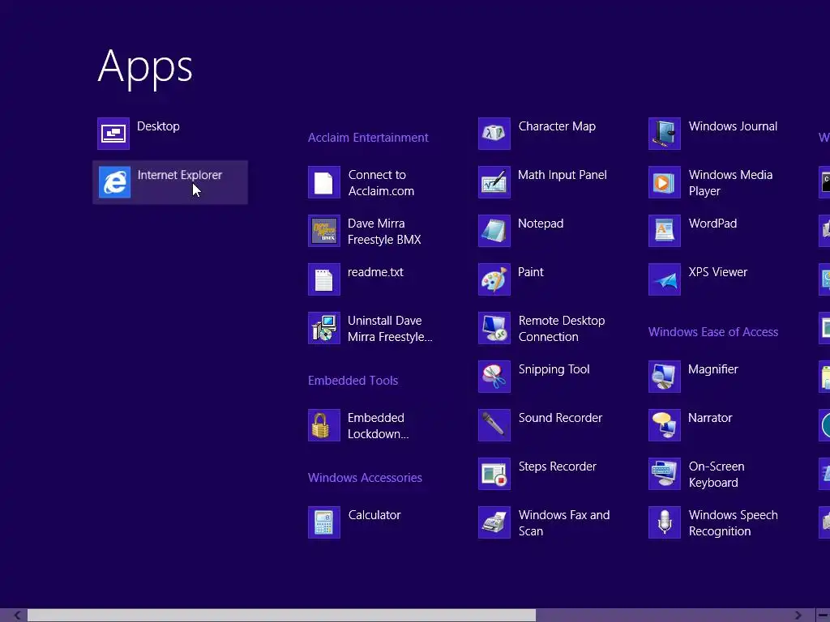Screen dimensions: 830x622
Task: Open Embedded Lockdown padlock icon
Action: coord(324,425)
